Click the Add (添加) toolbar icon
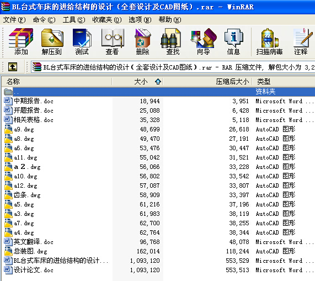Viewport: 315px width, 281px height. point(21,38)
